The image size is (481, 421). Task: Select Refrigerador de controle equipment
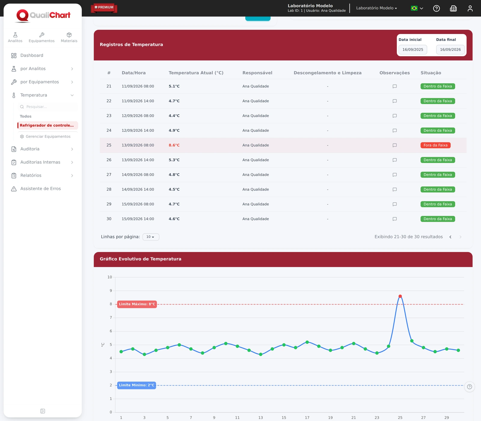(48, 125)
